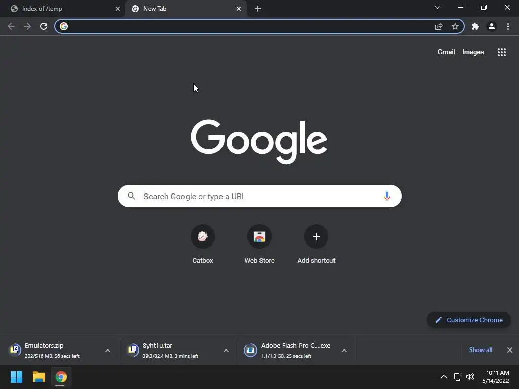This screenshot has width=519, height=389.
Task: Reload the current page
Action: (44, 26)
